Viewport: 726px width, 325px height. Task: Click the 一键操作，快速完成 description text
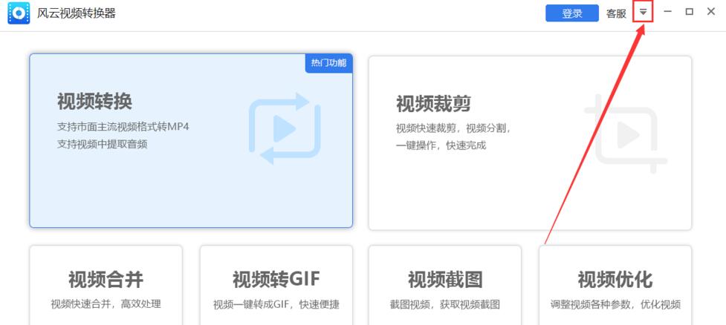[x=441, y=145]
